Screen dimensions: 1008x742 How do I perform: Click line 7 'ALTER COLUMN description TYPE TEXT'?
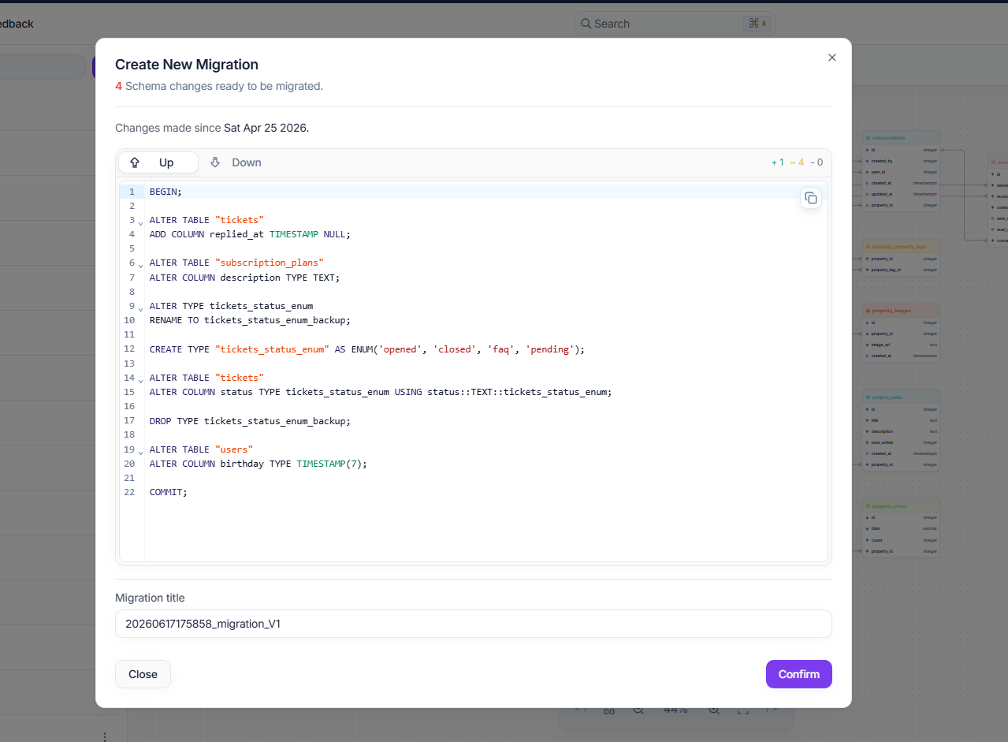pos(244,278)
